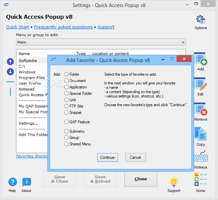Move favorite down with down arrow

tap(10, 72)
